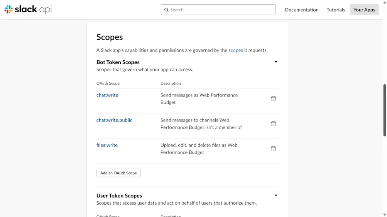Follow the 'scopes' link in the description
The image size is (387, 217).
coord(235,50)
